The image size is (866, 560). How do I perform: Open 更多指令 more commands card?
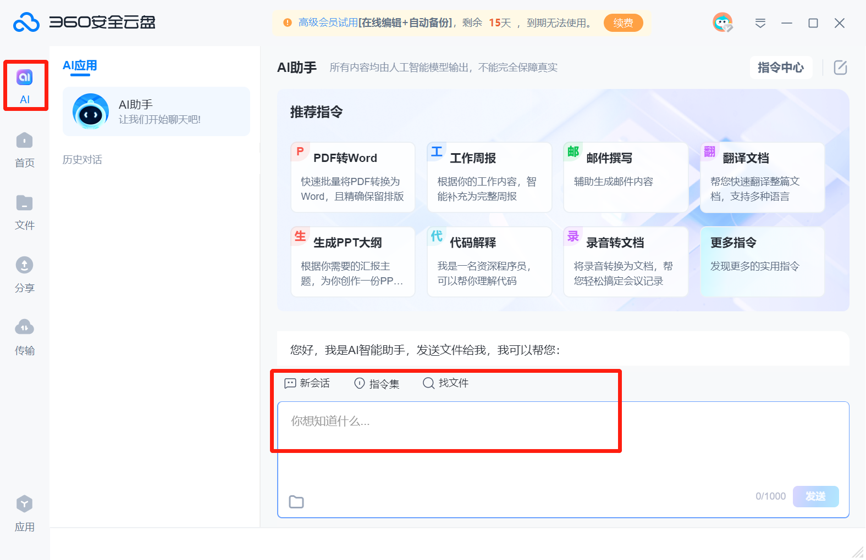coord(762,262)
